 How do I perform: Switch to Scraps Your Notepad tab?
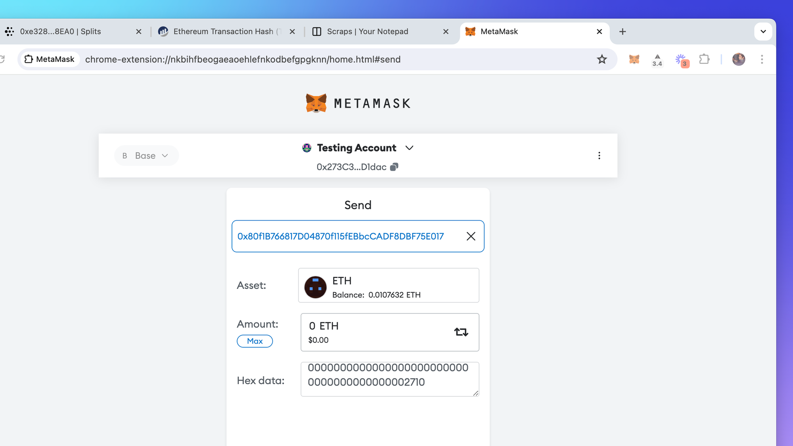367,31
